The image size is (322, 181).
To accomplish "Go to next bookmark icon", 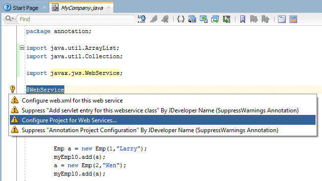I will tap(254, 19).
